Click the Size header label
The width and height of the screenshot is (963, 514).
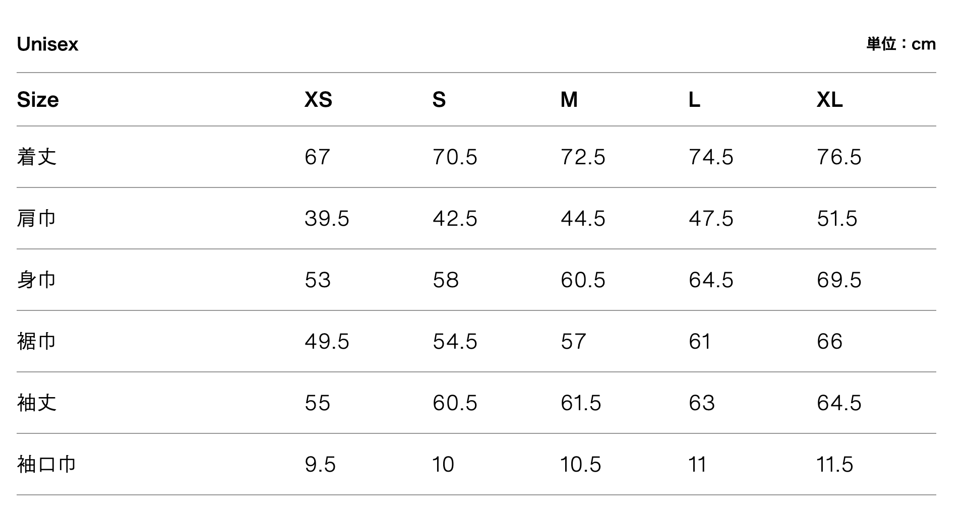click(x=38, y=100)
